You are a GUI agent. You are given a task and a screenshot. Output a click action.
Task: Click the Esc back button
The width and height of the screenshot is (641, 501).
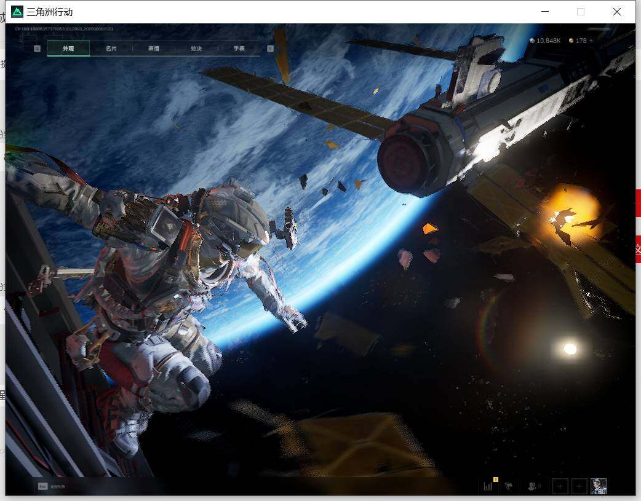[x=52, y=486]
